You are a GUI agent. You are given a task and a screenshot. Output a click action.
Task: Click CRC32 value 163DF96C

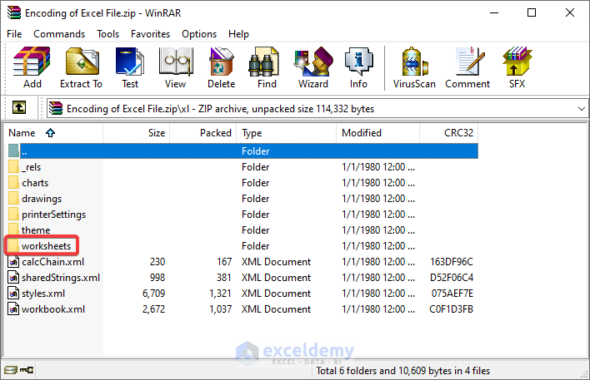coord(452,261)
